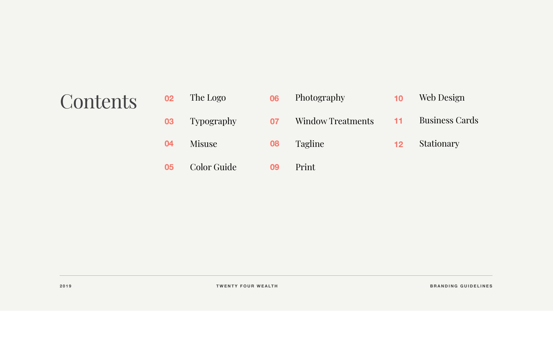Select the Misuse contents entry
Screen dimensions: 553x357
[203, 144]
